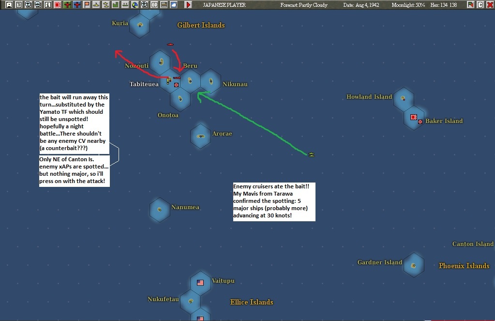Select the Nukufetau base hex
This screenshot has width=495, height=321.
[190, 302]
